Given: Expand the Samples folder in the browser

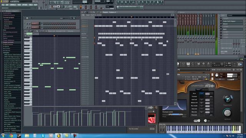Looking at the screenshot, I should pos(6,53).
